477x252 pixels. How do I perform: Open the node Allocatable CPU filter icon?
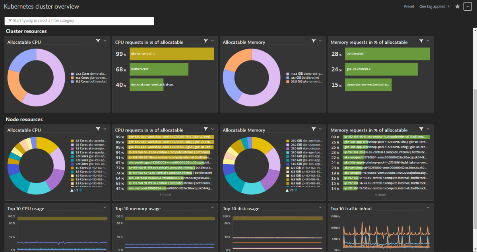pyautogui.click(x=98, y=129)
